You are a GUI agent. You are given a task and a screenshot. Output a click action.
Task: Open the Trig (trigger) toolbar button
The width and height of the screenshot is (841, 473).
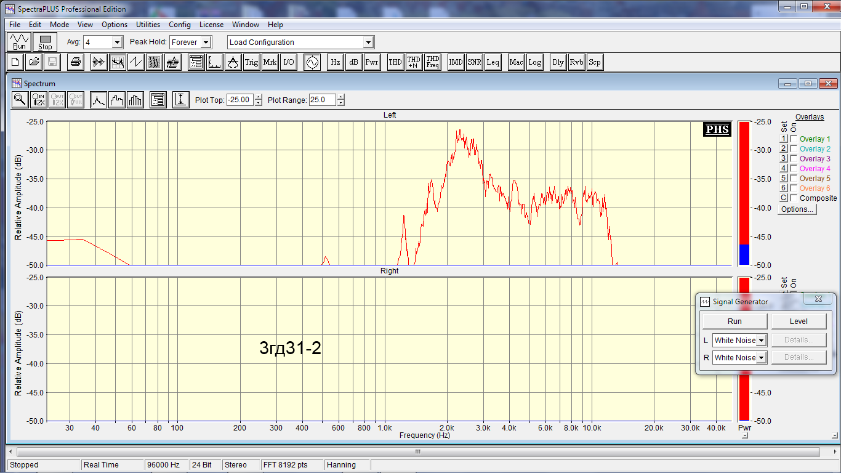coord(251,62)
